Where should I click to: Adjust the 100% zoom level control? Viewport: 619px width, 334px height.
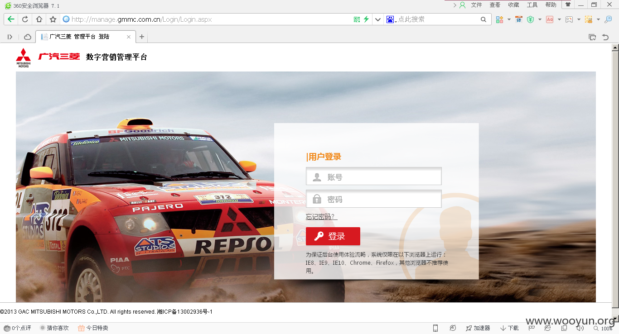tap(602, 329)
